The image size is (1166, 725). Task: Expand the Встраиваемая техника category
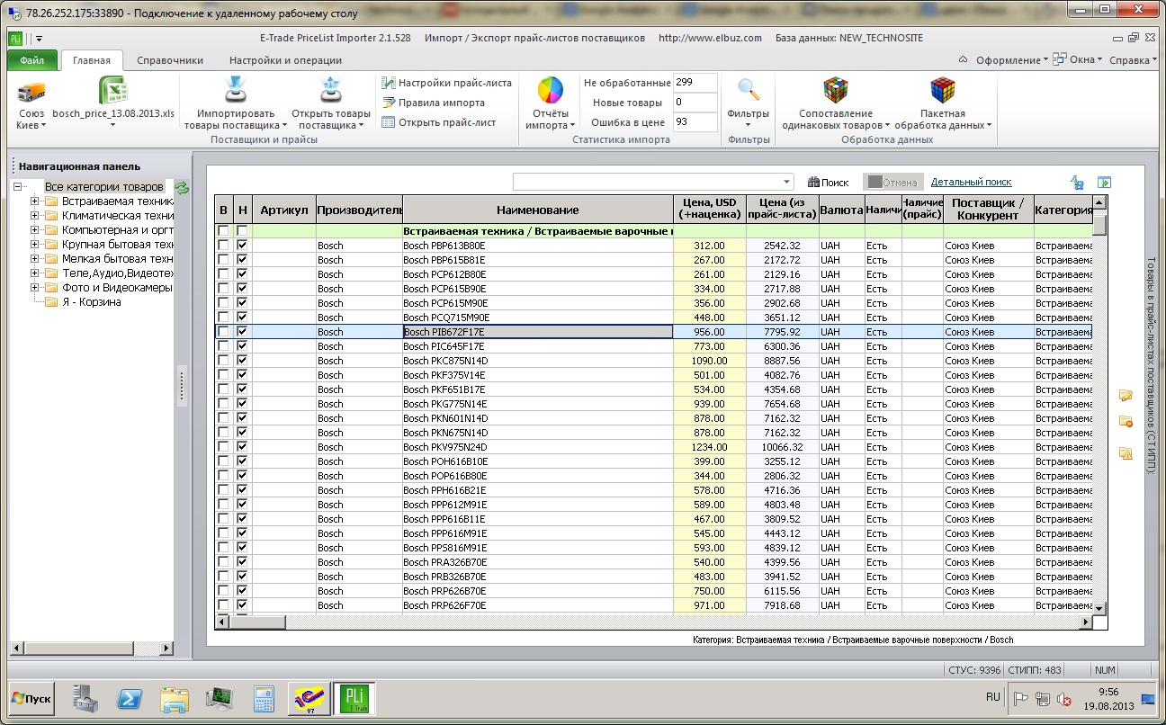35,201
